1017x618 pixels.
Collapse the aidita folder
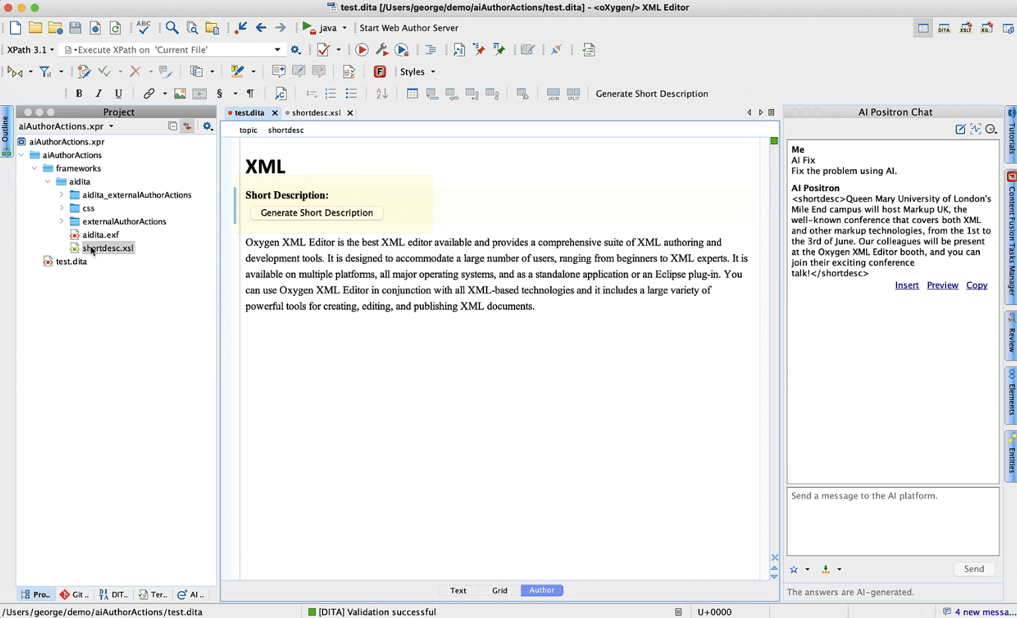48,181
